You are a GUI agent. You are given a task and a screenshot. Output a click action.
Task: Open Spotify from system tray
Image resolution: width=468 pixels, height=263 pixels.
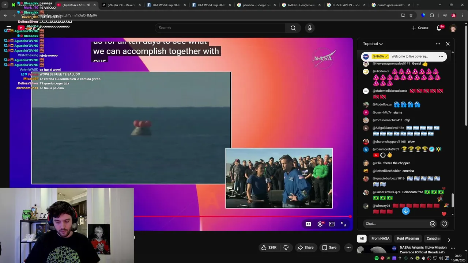coord(377,258)
